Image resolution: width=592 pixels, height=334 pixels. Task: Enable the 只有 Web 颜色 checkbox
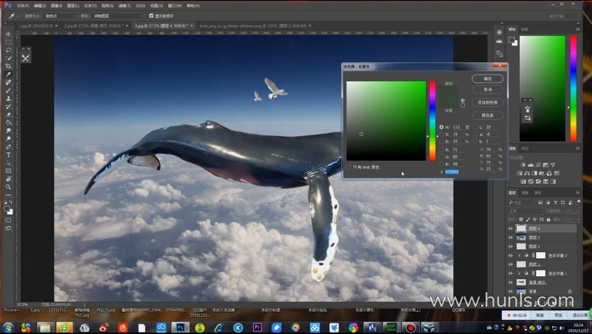349,167
